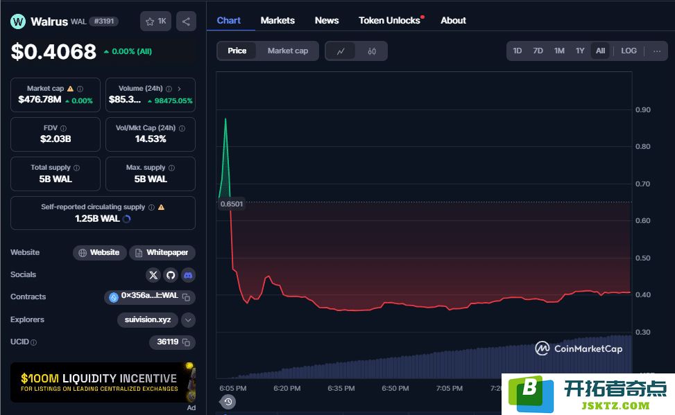Click the 0.6501 price label

(x=232, y=204)
